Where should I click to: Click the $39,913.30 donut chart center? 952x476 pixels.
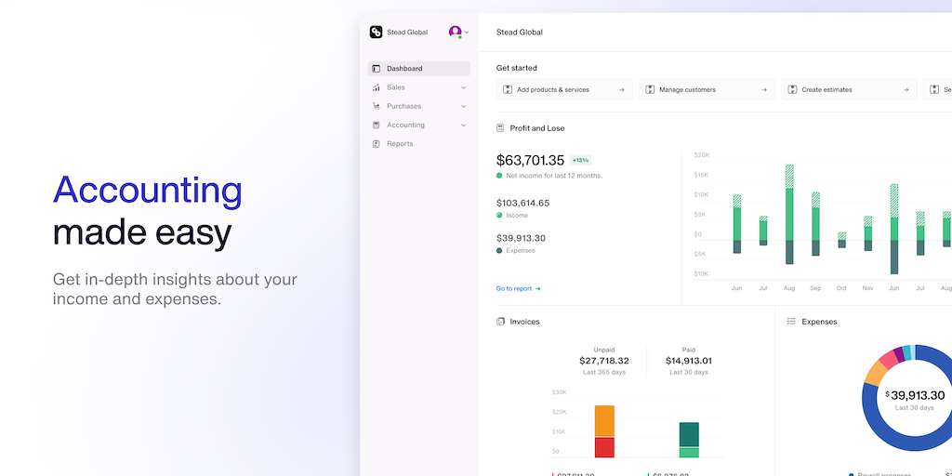[x=915, y=396]
